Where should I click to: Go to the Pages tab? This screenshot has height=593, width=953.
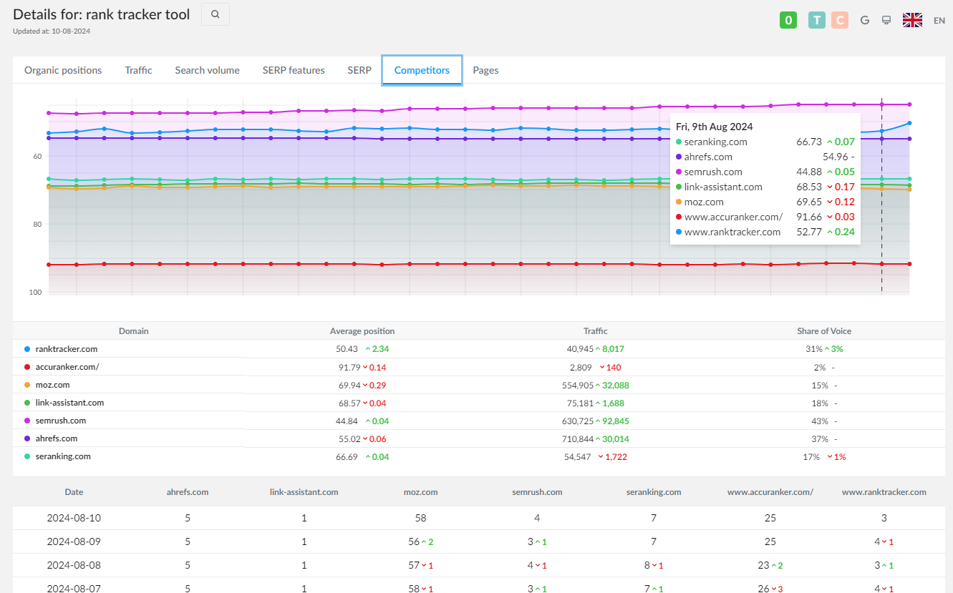485,70
